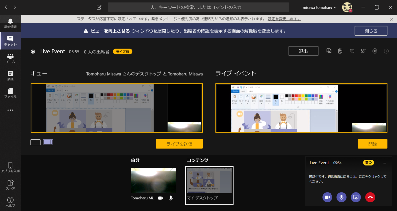Open the meeting chat icon

click(x=352, y=51)
